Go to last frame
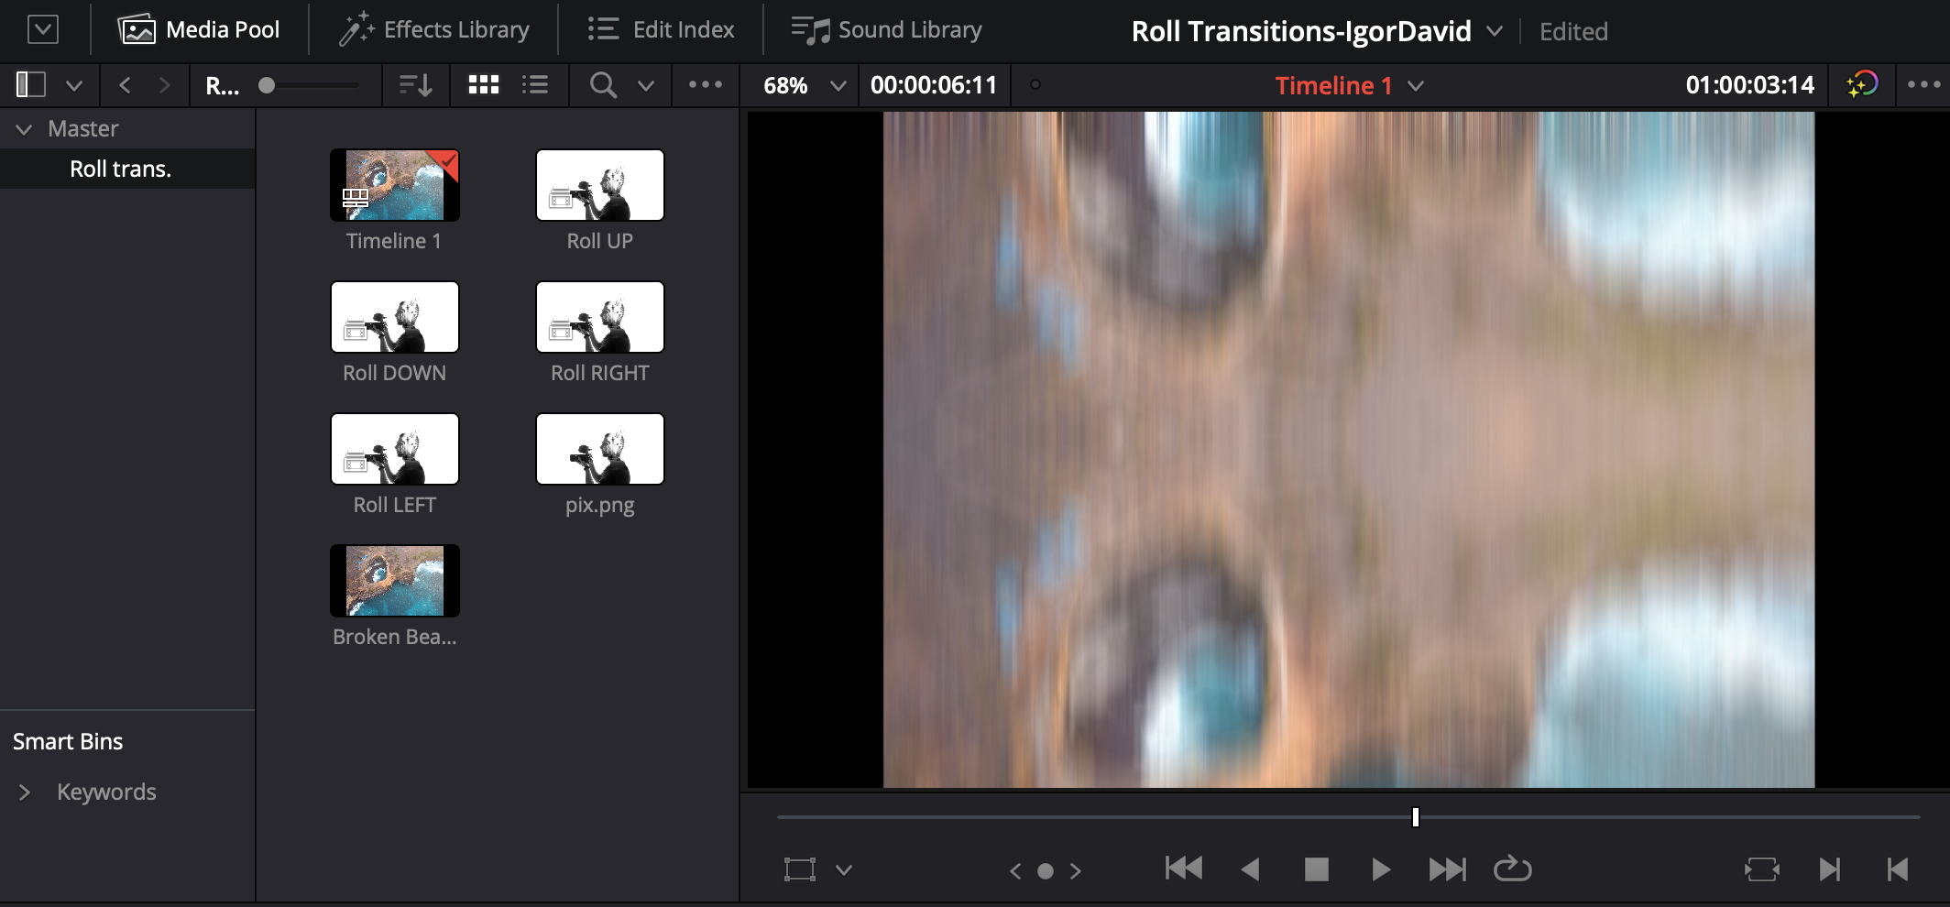The height and width of the screenshot is (907, 1950). (1448, 869)
